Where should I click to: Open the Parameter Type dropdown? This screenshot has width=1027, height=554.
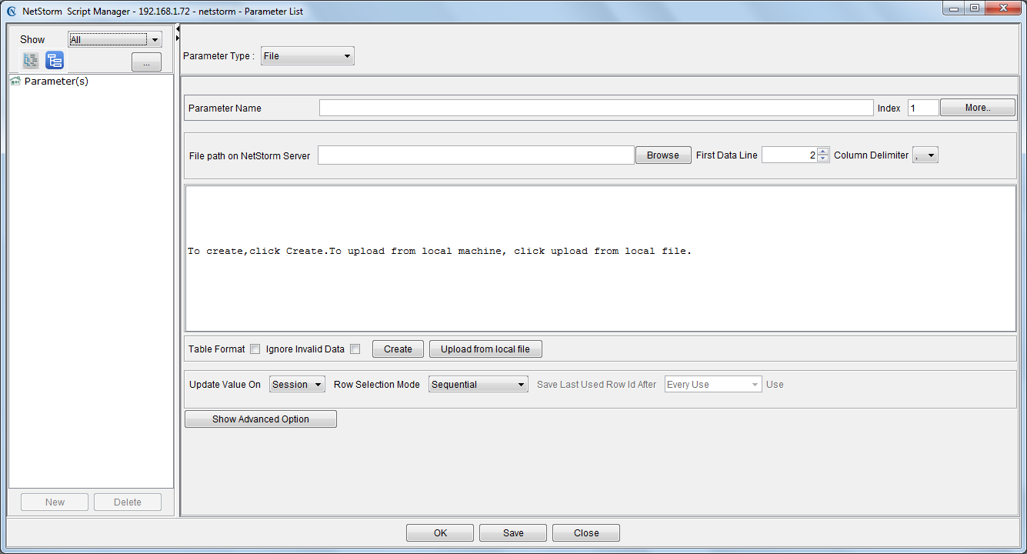(x=307, y=56)
